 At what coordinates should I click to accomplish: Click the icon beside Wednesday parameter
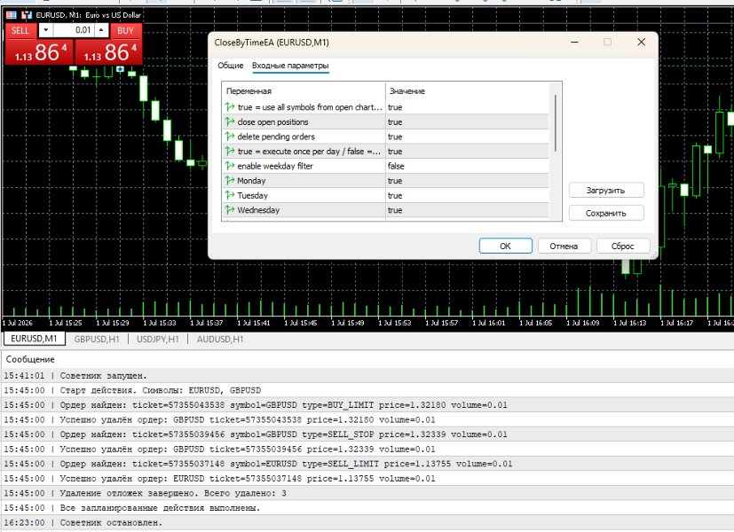(229, 210)
